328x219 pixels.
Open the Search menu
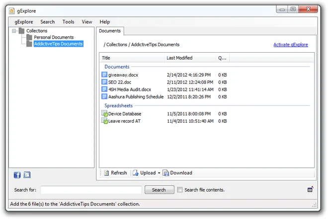pos(48,22)
